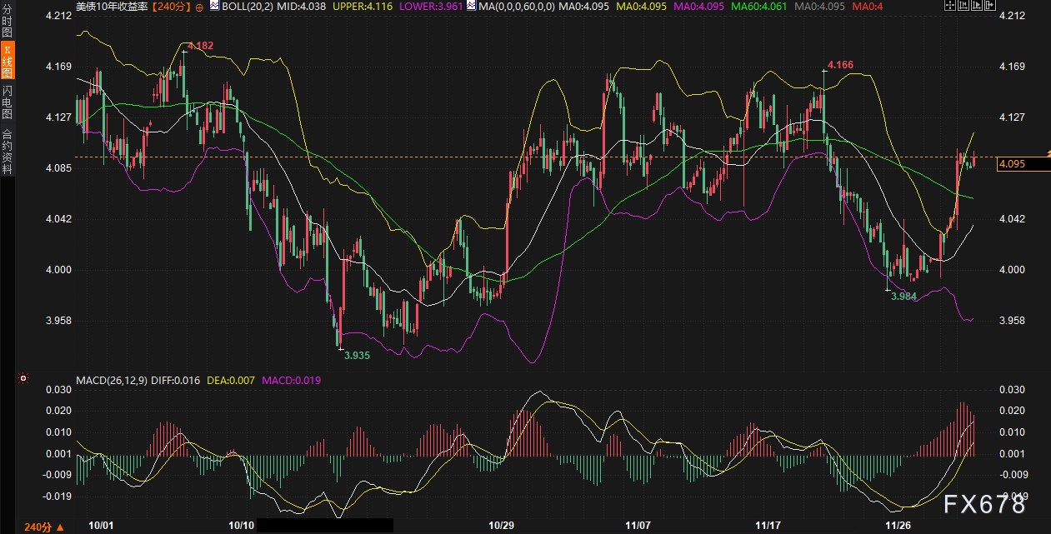Viewport: 1051px width, 534px height.
Task: Click the second chart tool icon top-right
Action: [x=965, y=6]
